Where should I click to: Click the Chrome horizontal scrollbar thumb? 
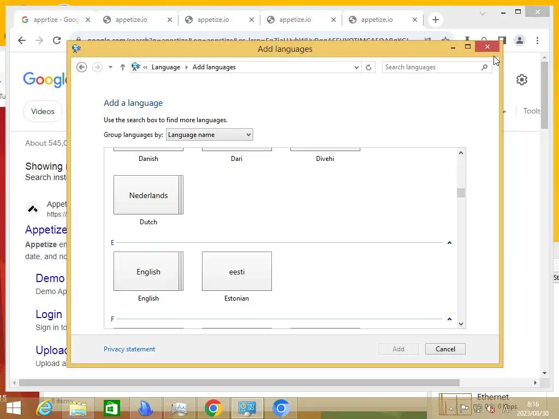239,382
